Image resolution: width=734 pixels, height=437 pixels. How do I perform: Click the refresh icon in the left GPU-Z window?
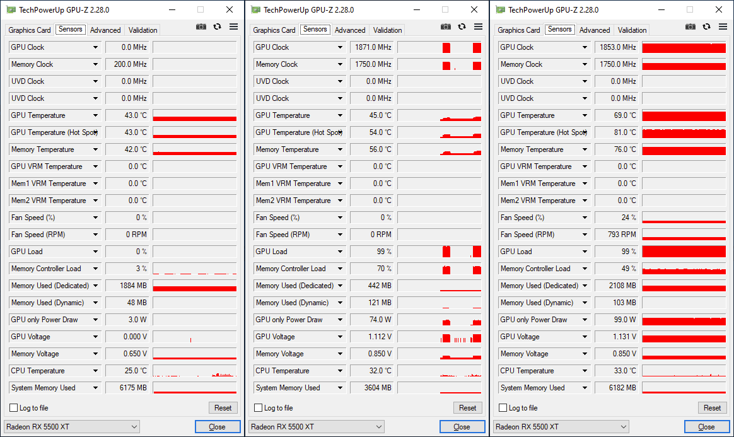pyautogui.click(x=218, y=26)
